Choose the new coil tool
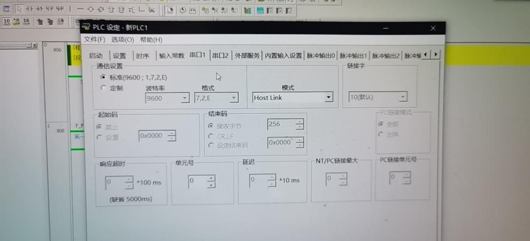The height and width of the screenshot is (241, 530). (90, 10)
